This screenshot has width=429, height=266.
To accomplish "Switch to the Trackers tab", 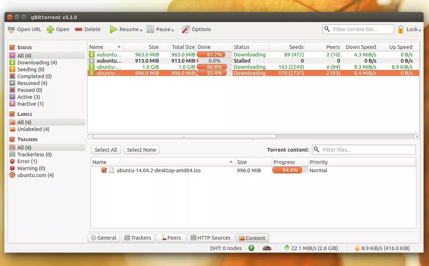I will 138,237.
